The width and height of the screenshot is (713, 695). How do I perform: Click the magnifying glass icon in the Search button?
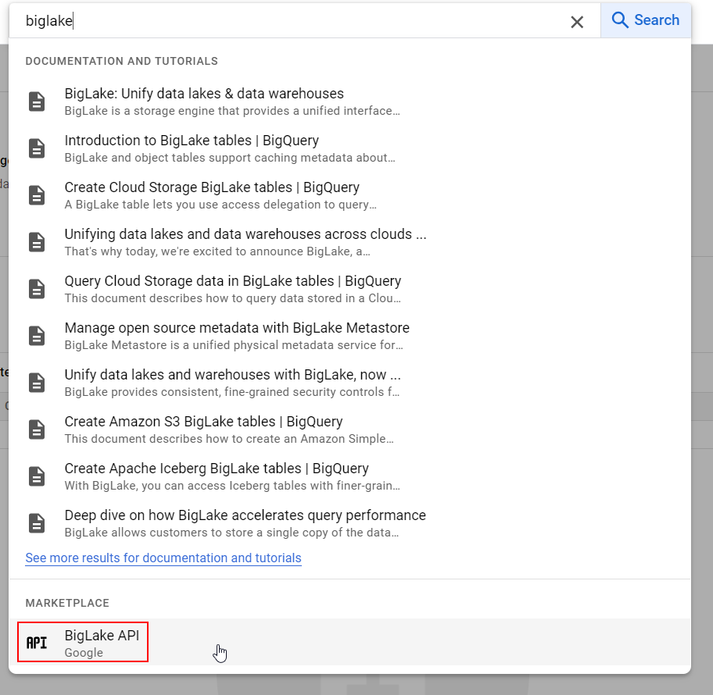click(x=620, y=20)
